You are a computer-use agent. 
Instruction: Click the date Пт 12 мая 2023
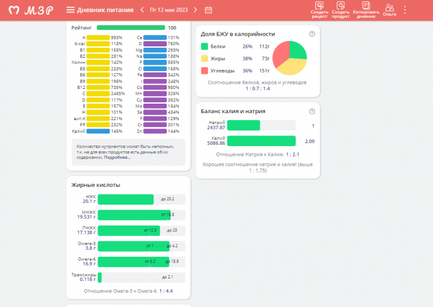pyautogui.click(x=167, y=10)
